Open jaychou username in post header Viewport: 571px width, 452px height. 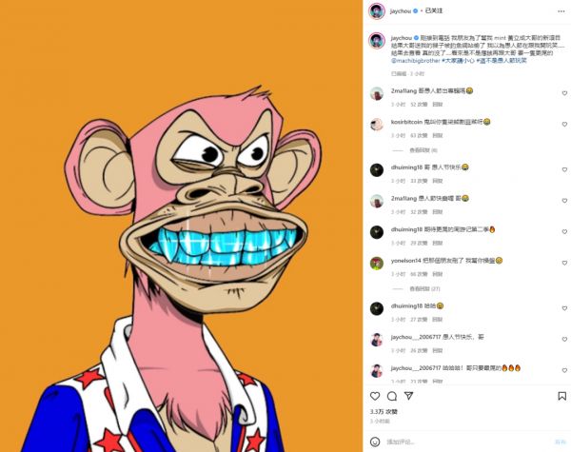pos(401,10)
